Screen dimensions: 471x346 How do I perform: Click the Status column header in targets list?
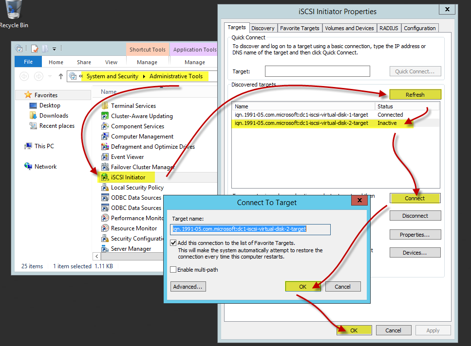click(x=407, y=106)
